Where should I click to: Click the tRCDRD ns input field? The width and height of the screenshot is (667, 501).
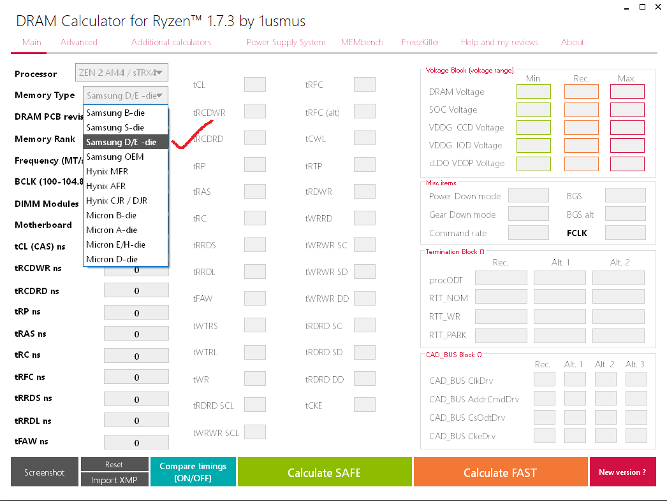pos(136,291)
